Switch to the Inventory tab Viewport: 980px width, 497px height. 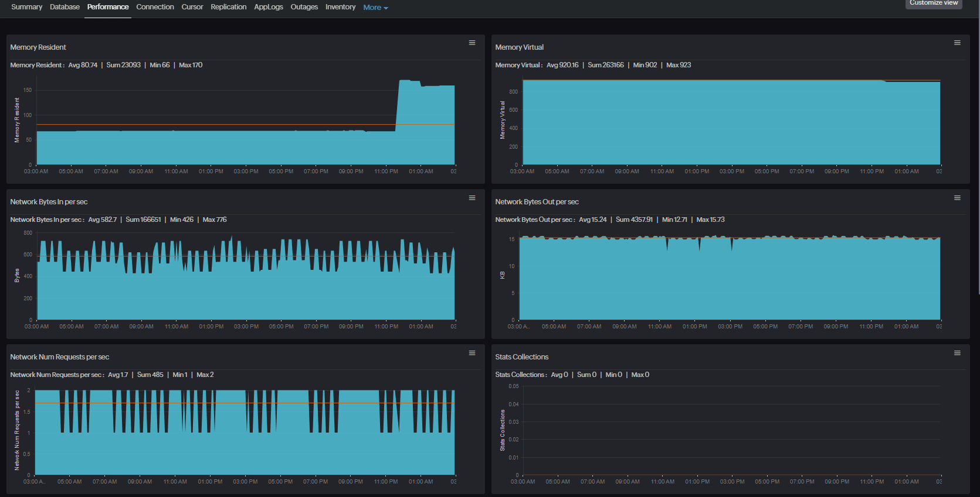pos(340,7)
